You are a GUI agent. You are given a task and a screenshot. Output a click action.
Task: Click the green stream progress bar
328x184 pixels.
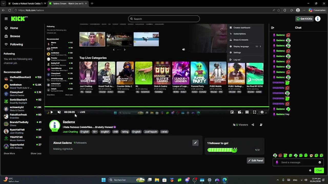point(157,107)
